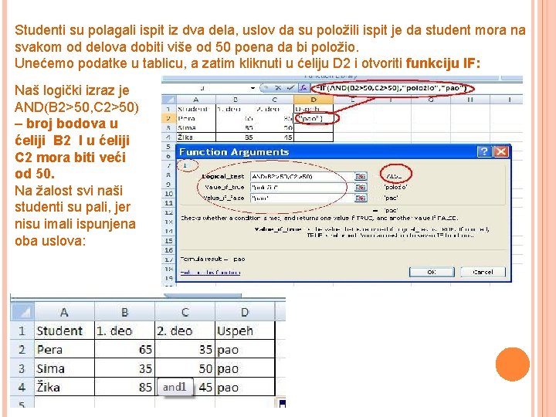Click Žika's "pao" result in lower table

tap(245, 387)
